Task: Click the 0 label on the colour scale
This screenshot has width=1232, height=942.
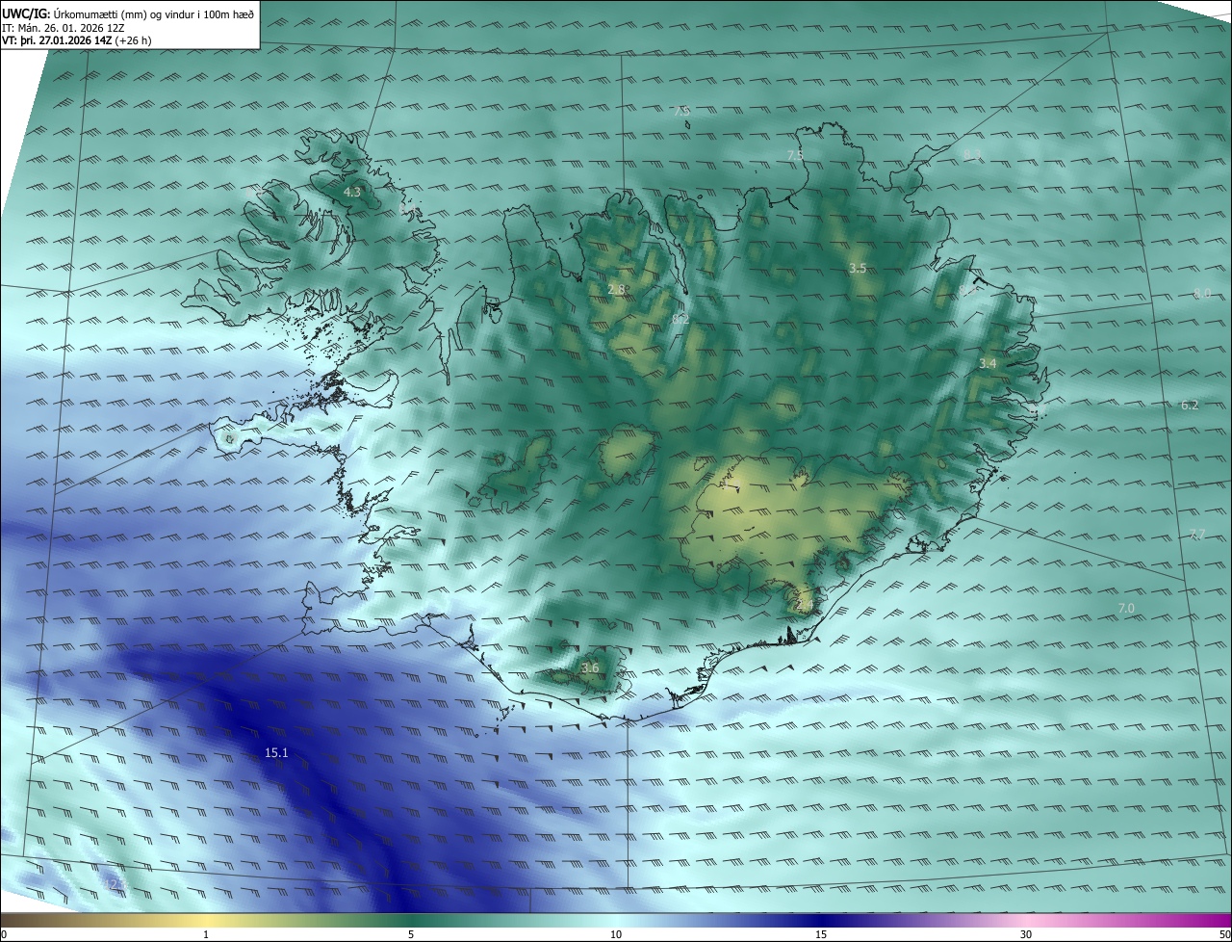Action: coord(4,934)
